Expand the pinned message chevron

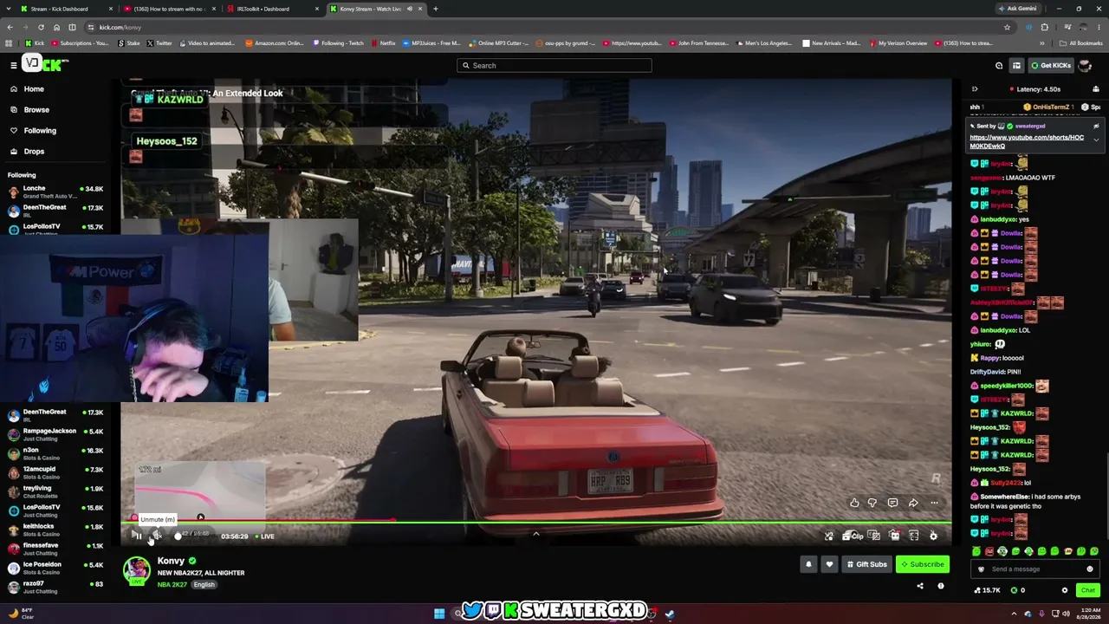(x=1096, y=140)
